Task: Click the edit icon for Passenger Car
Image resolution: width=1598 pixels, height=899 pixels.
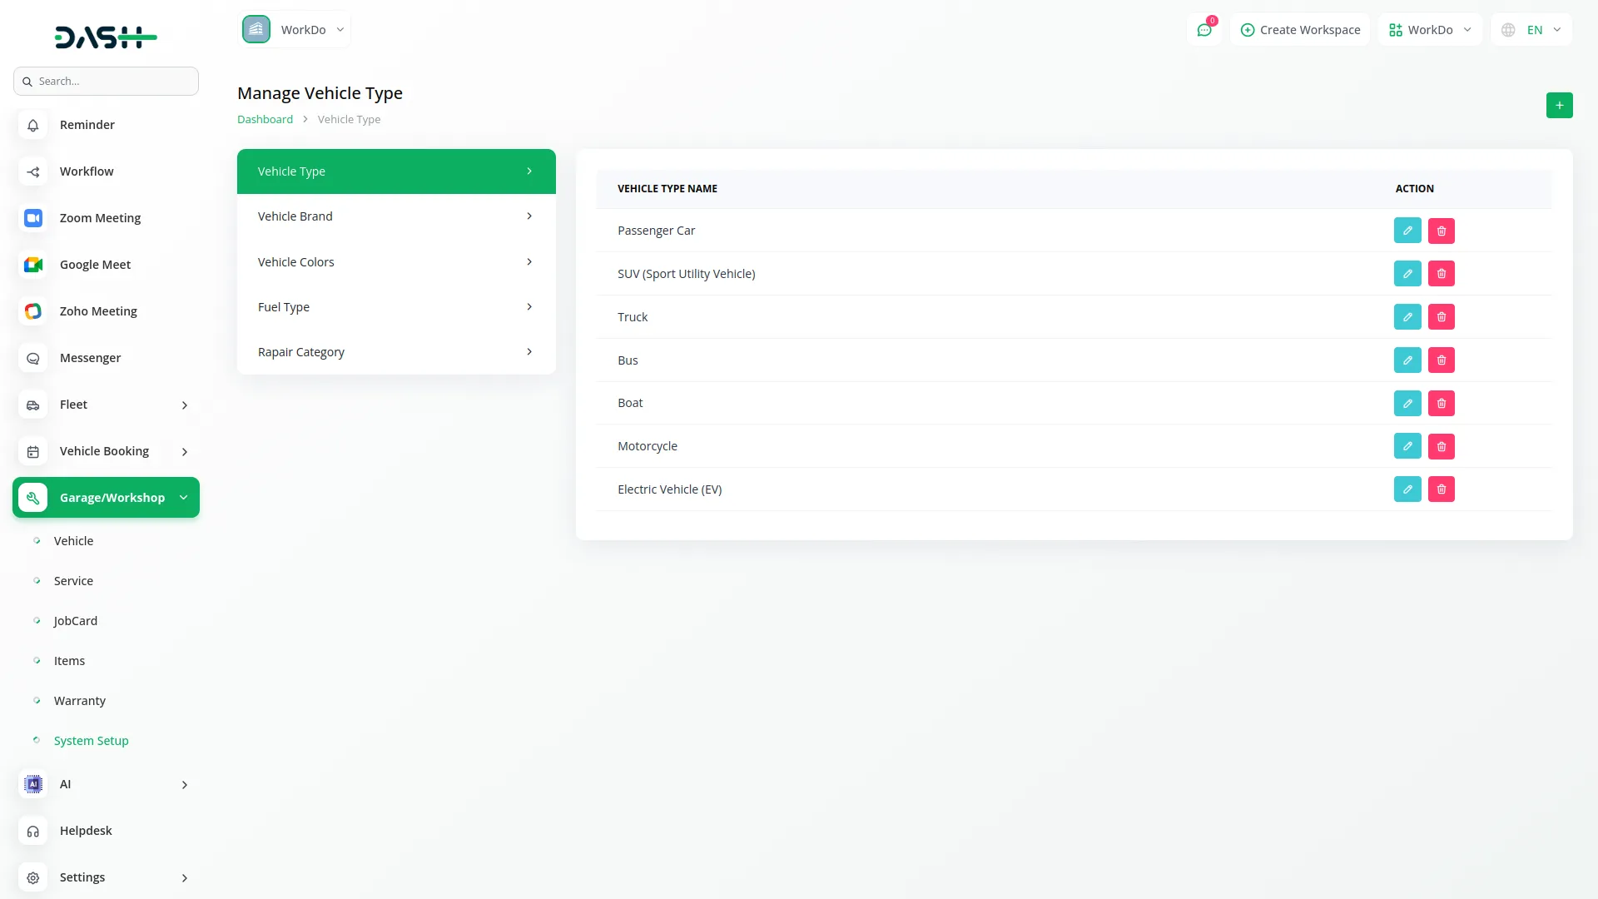Action: (1407, 231)
